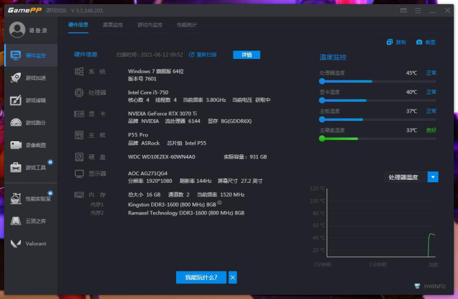Click the AOC AG271QG4 monitor text
This screenshot has width=458, height=299.
(x=147, y=173)
